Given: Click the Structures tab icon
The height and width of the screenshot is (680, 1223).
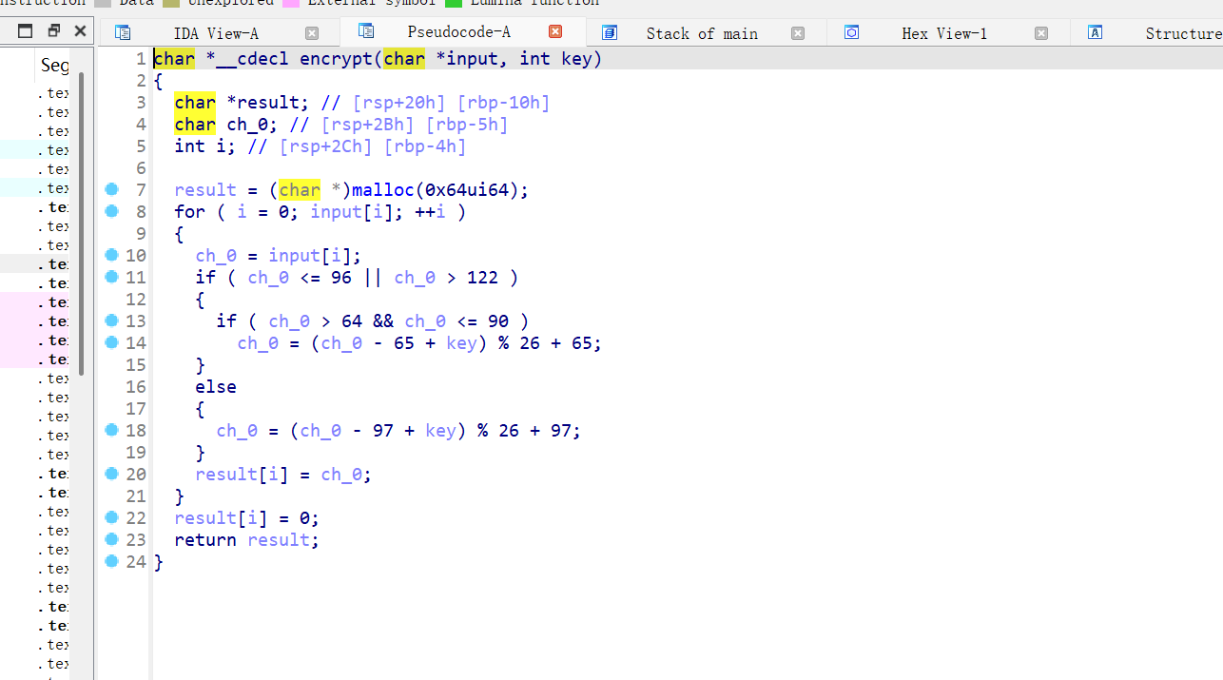Looking at the screenshot, I should (1096, 33).
